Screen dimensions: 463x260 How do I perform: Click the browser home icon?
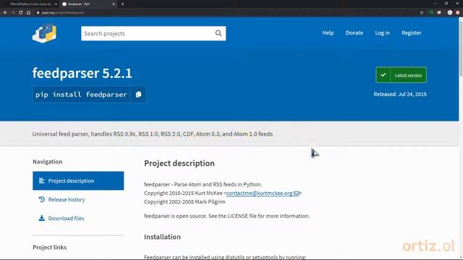(x=28, y=13)
